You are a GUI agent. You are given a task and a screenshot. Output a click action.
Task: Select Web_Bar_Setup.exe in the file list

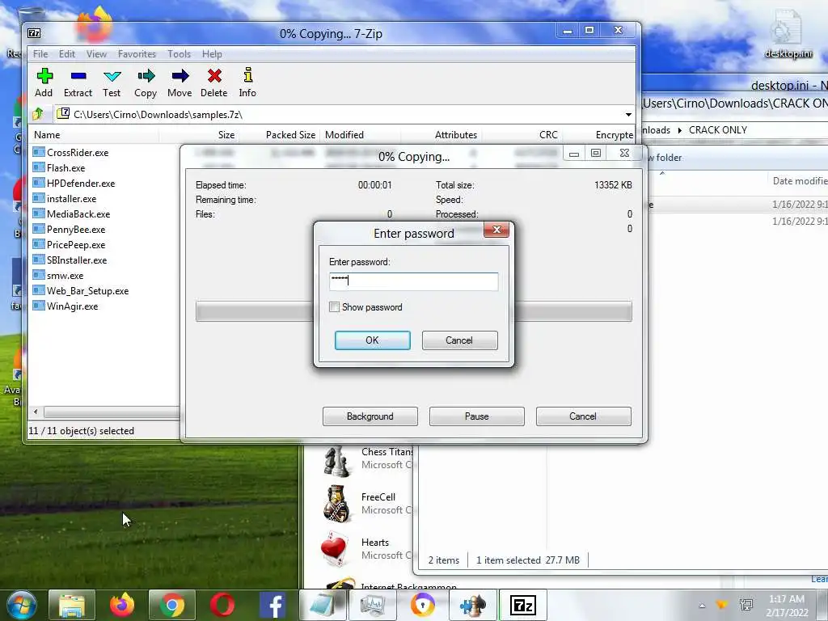point(87,290)
